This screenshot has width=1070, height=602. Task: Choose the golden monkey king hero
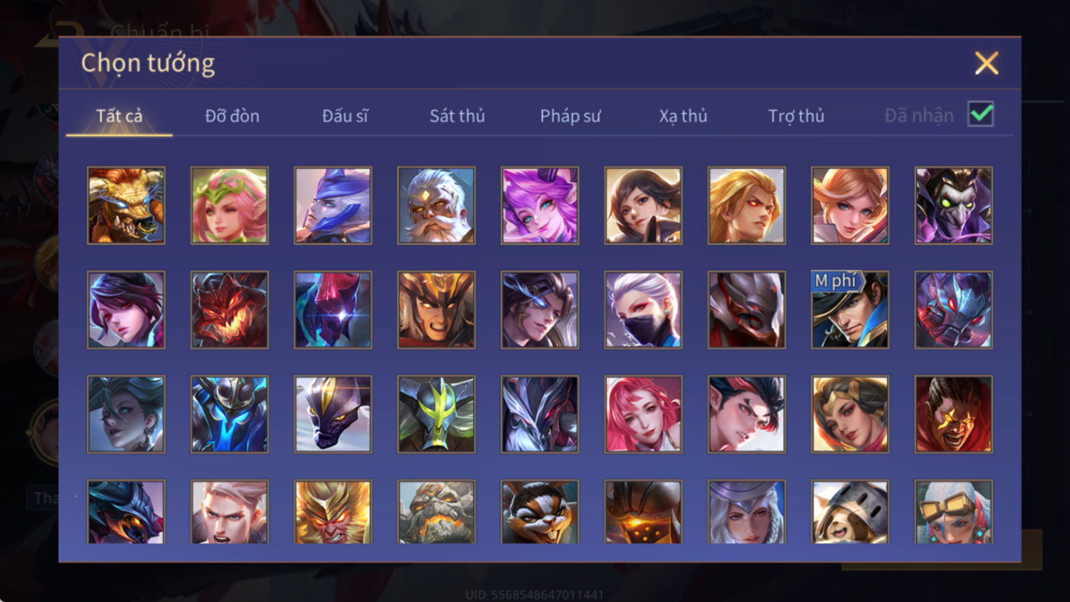pyautogui.click(x=333, y=511)
